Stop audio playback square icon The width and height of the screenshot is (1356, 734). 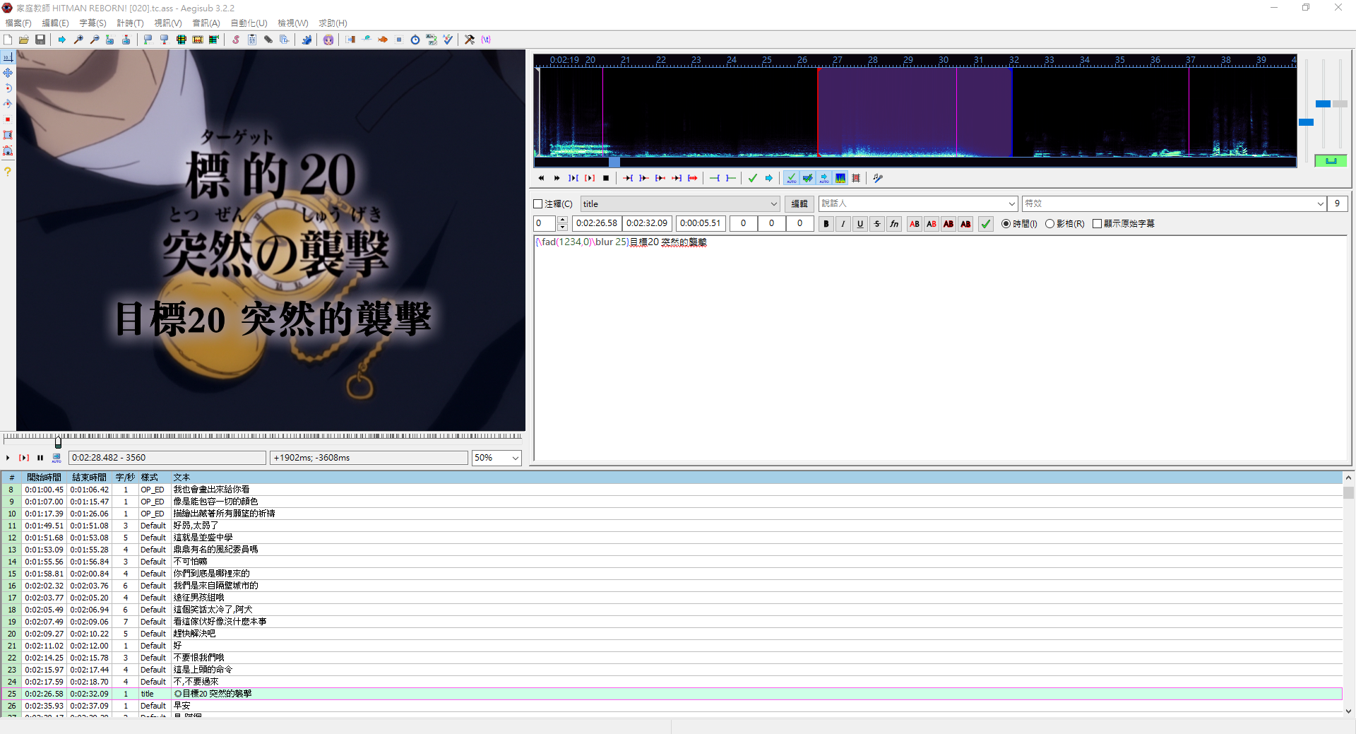(606, 178)
